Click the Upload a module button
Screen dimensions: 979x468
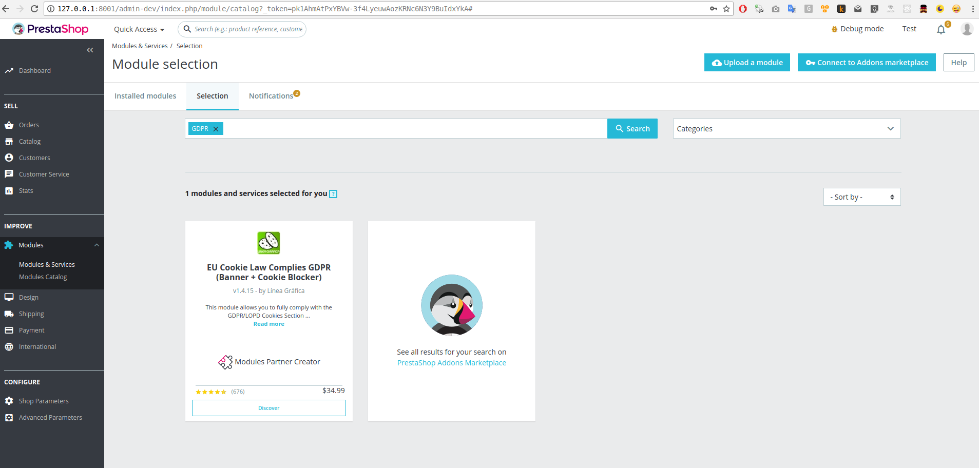coord(747,63)
